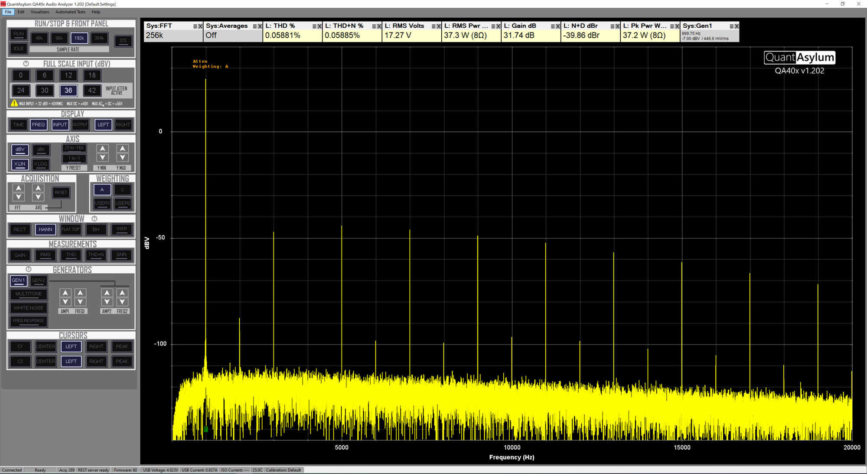Viewport: 867px width, 474px height.
Task: Select the FLAT TOP window
Action: [71, 229]
